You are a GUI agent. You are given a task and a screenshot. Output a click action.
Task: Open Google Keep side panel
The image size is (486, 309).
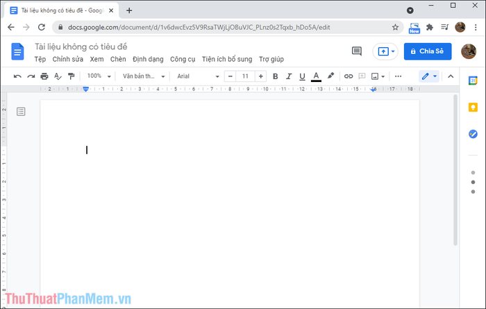click(473, 107)
